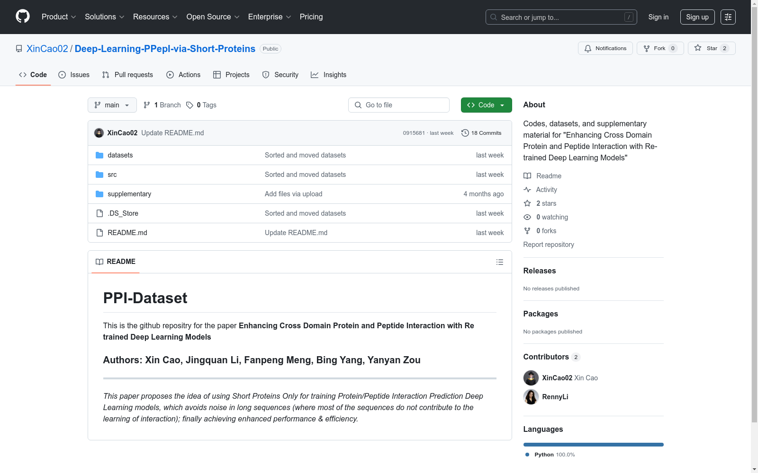Switch to the Code tab

33,75
